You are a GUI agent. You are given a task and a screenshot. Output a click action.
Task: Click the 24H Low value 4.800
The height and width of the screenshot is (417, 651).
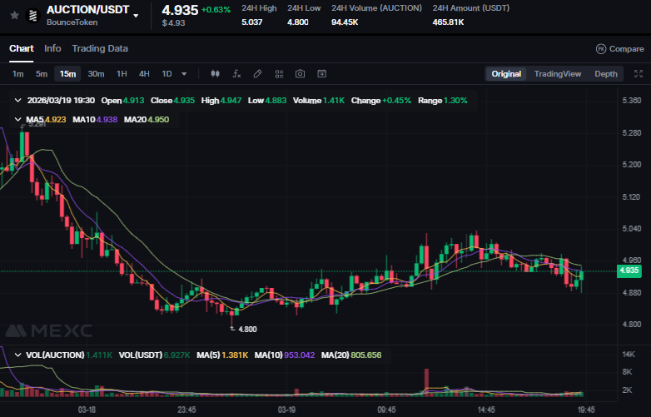tap(298, 22)
